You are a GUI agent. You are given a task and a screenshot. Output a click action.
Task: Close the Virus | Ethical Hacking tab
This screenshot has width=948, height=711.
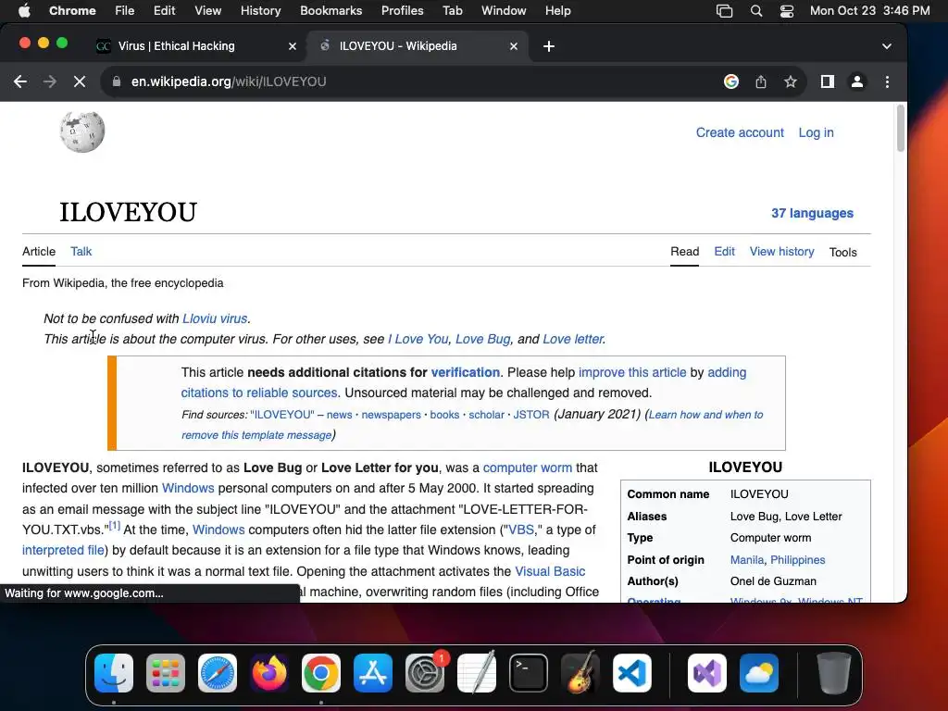(x=292, y=46)
